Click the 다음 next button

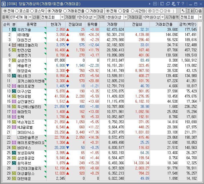click(x=198, y=11)
